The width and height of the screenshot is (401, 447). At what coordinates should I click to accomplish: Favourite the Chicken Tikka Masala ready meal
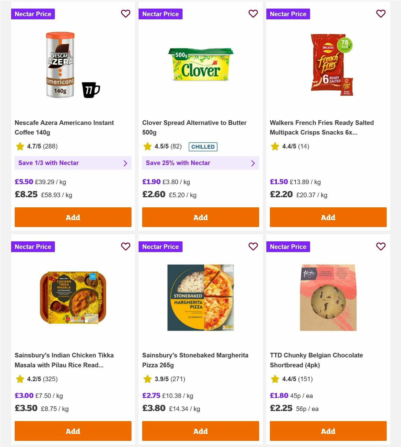click(126, 246)
